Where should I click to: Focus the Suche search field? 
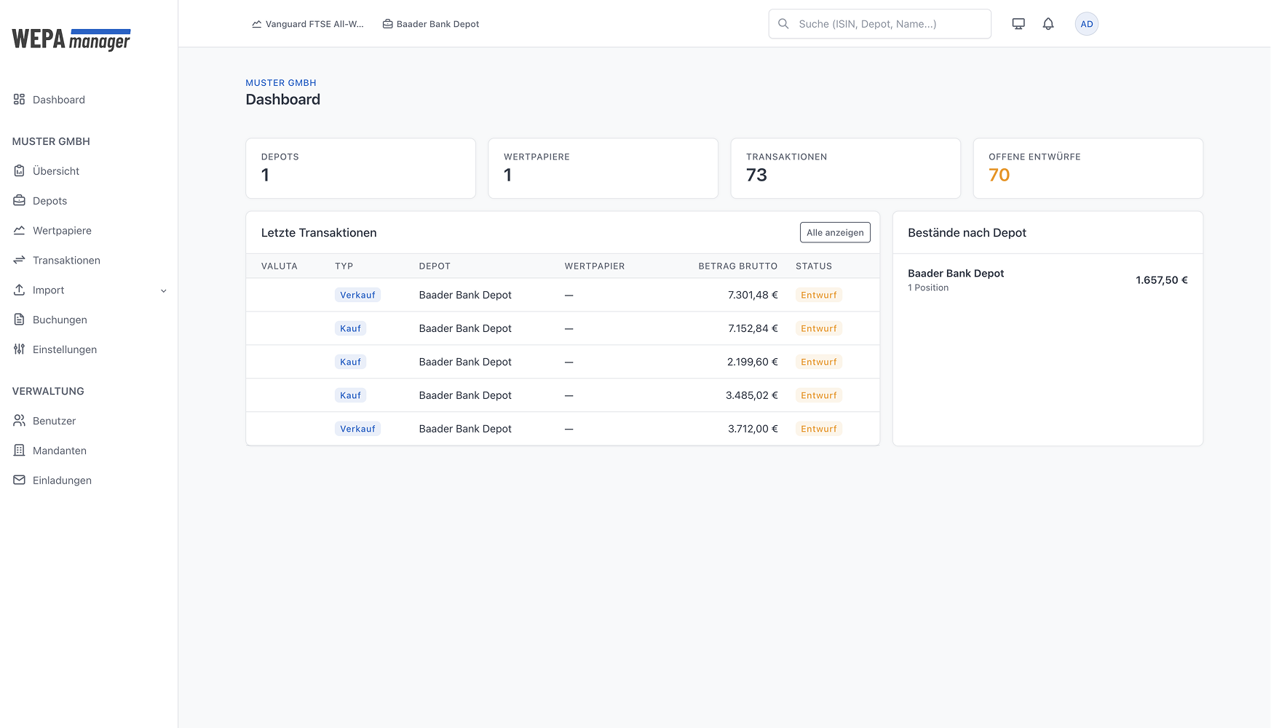pyautogui.click(x=888, y=24)
